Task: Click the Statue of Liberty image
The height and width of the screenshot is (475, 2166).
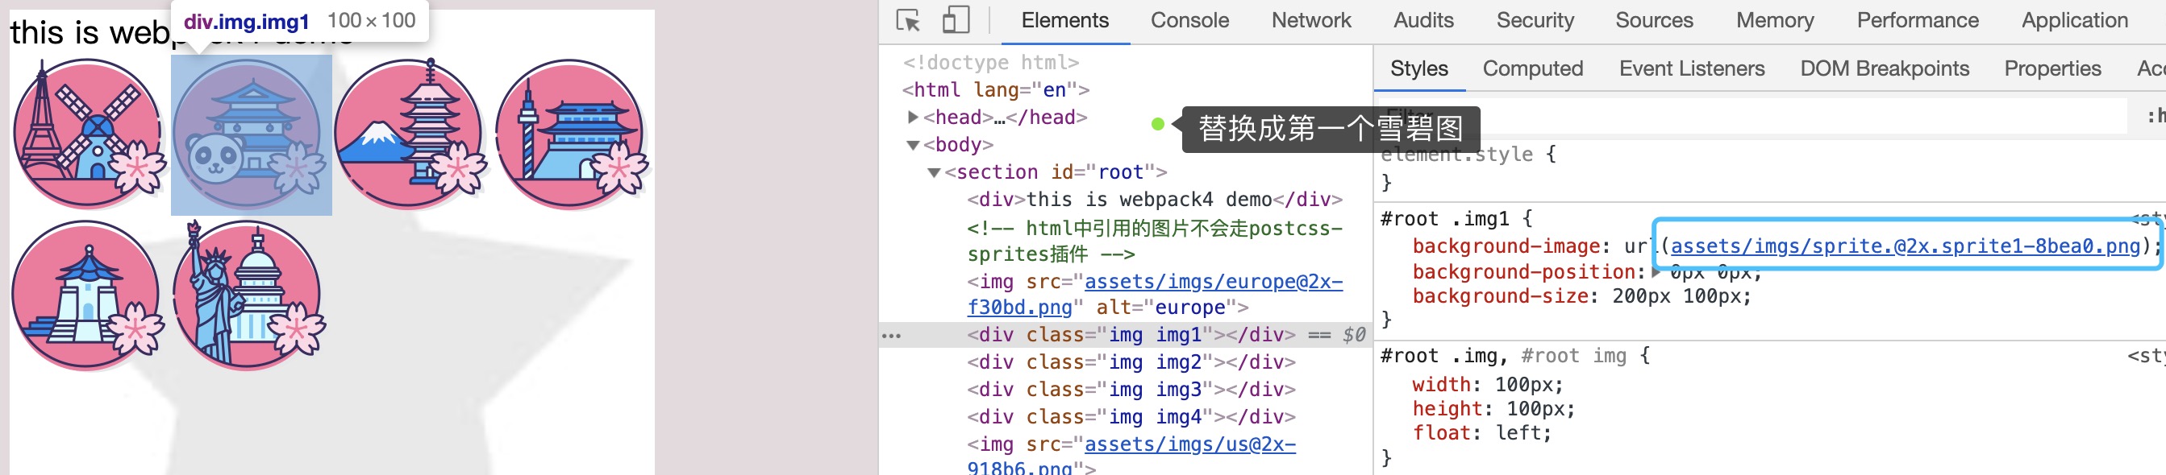Action: tap(248, 296)
